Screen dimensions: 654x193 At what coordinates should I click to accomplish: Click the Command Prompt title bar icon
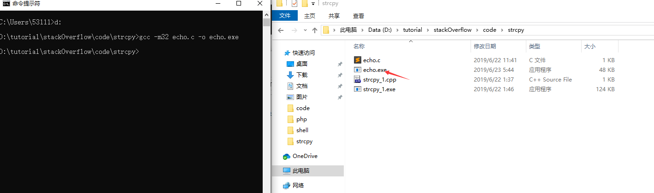point(6,4)
